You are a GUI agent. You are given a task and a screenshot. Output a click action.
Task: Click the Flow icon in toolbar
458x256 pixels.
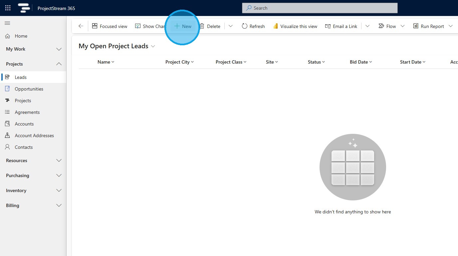tap(381, 26)
